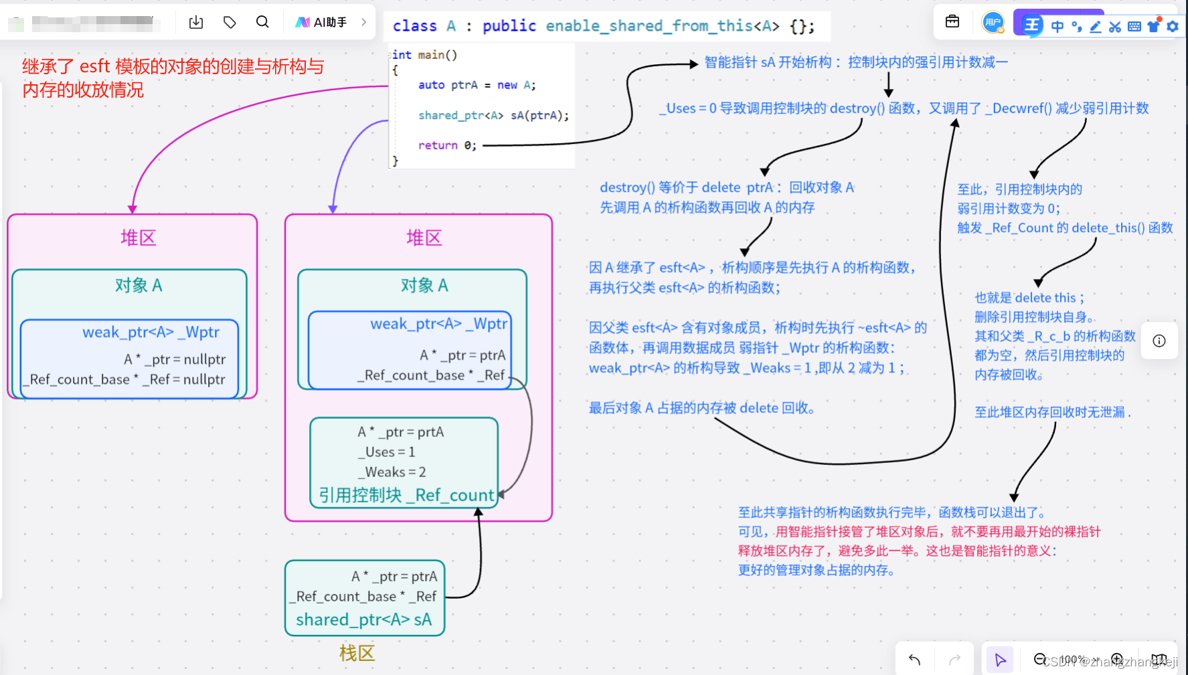
Task: Click the pen handwriting icon in IME bar
Action: pos(1096,26)
